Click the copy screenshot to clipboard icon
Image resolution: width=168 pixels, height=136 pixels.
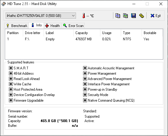(x=126, y=16)
